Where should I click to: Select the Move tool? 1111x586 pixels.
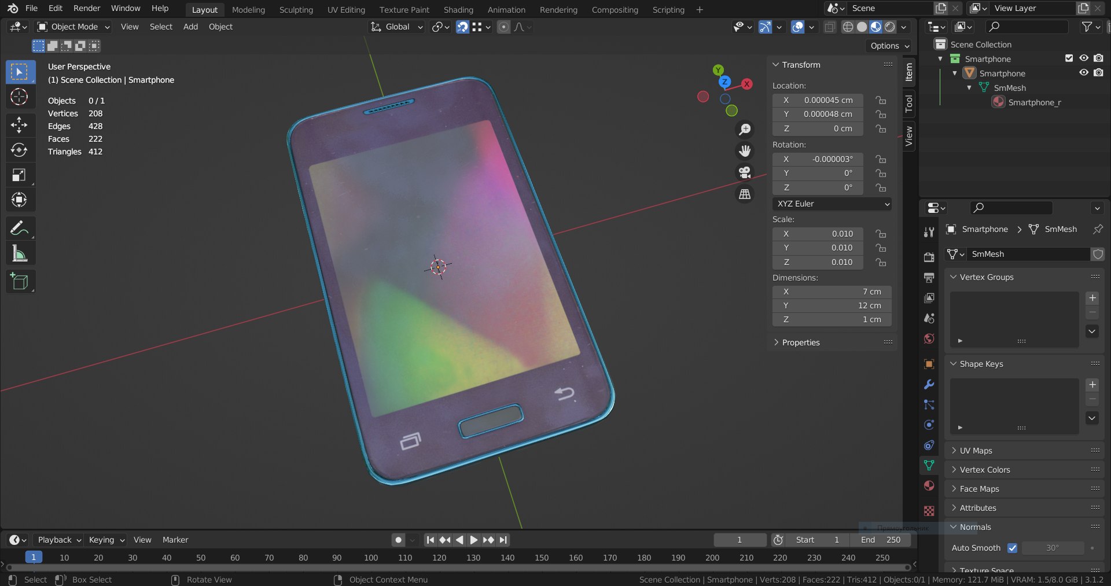click(x=19, y=124)
